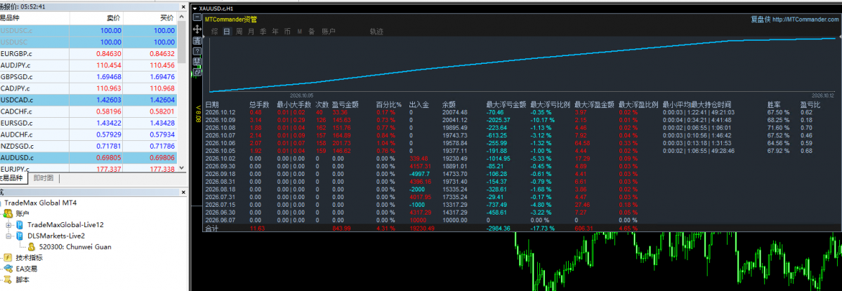Click the 2026.10.05 date row
The height and width of the screenshot is (291, 842).
[221, 151]
